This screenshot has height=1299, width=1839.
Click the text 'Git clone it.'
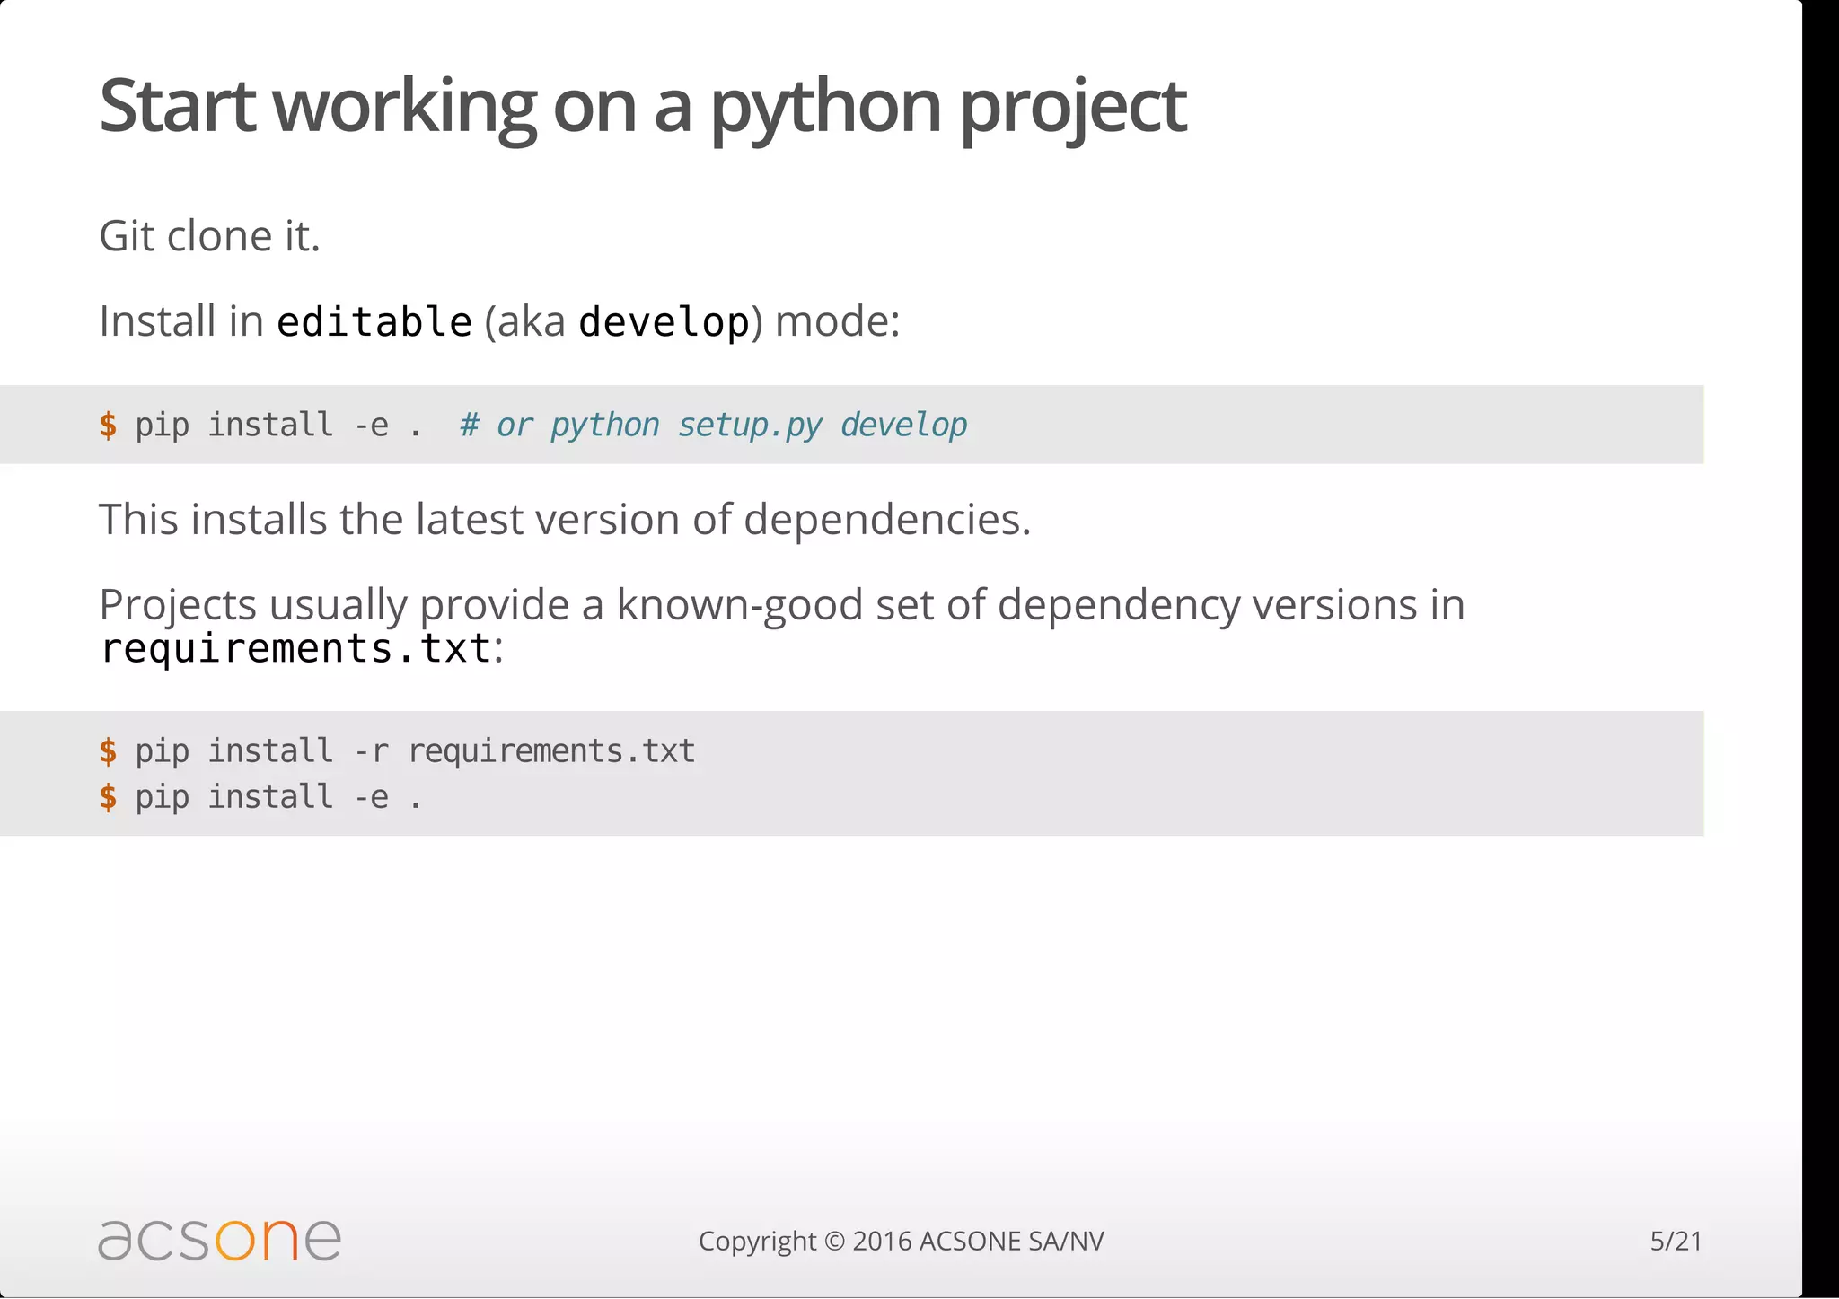209,236
